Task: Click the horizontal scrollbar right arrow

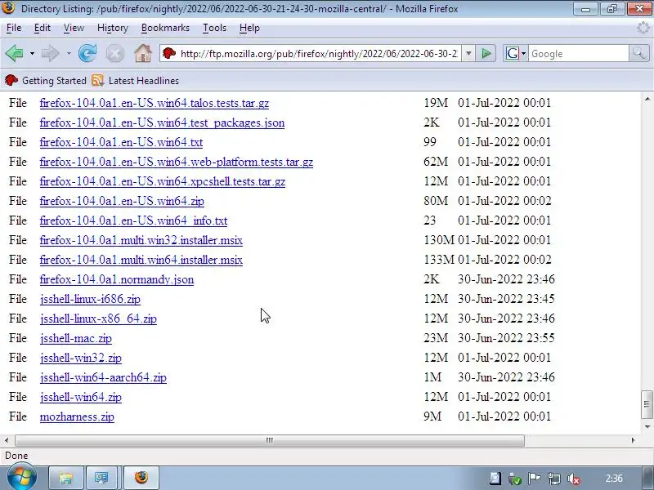Action: [x=633, y=440]
